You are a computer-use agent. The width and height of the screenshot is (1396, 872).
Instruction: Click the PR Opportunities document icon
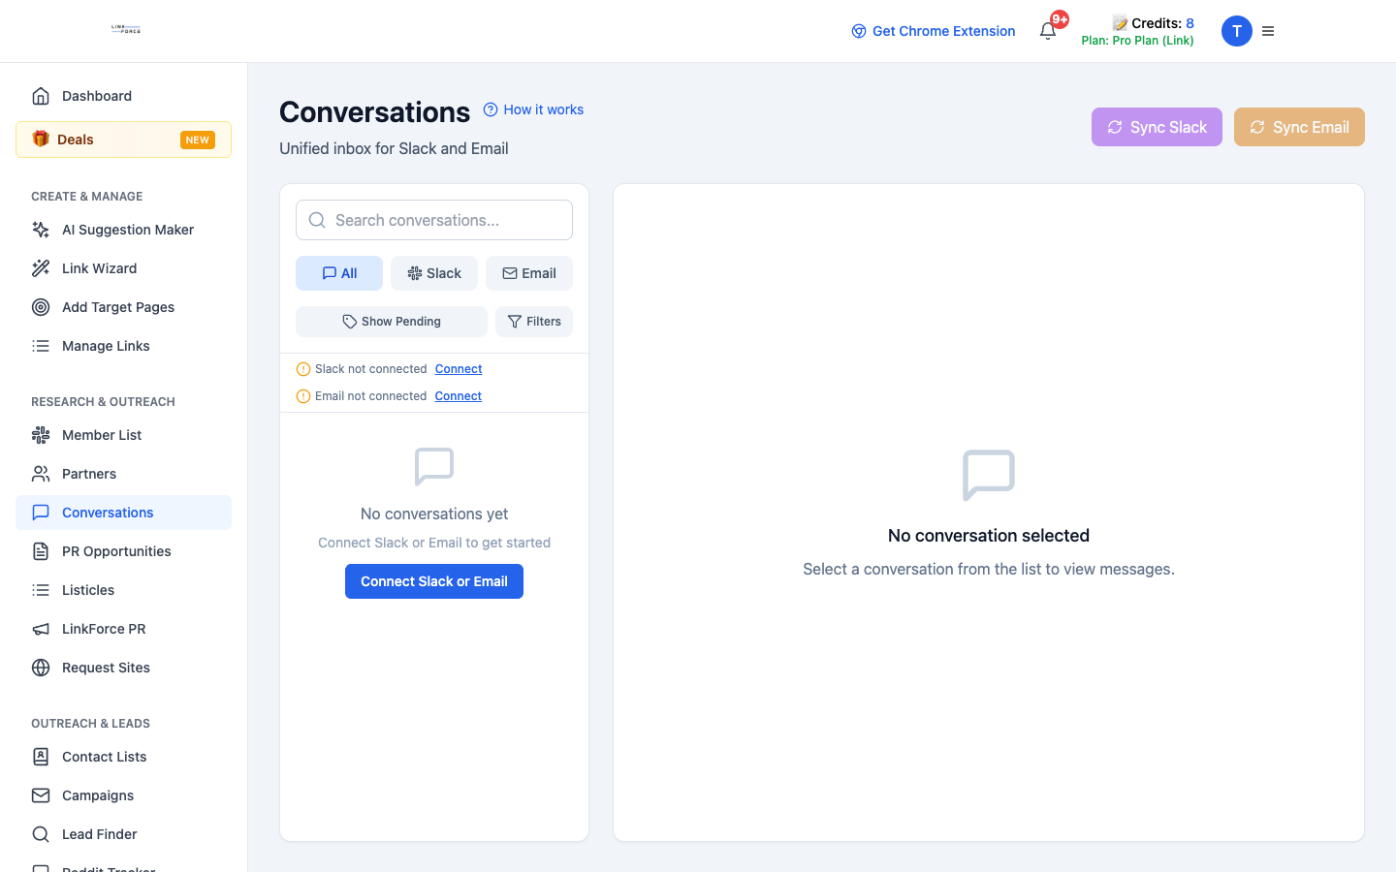[x=41, y=551]
